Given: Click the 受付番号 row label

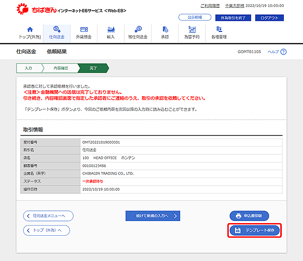Looking at the screenshot, I should [x=30, y=142].
